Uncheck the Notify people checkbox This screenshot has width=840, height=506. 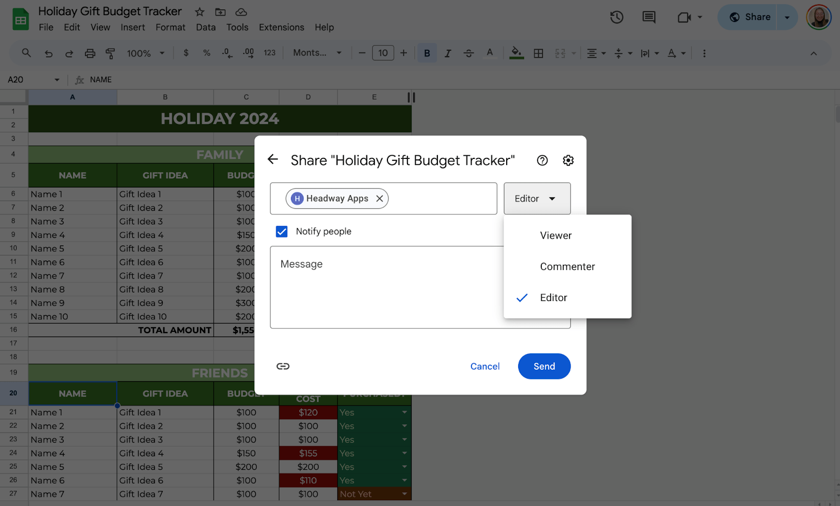tap(282, 232)
